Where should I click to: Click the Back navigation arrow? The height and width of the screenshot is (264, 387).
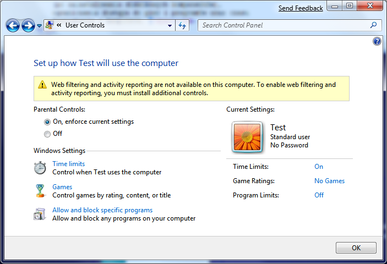pyautogui.click(x=13, y=25)
